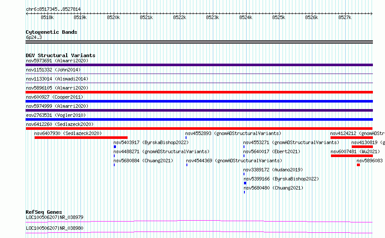Select the LOC100506207|NR_038980 gene label

(x=55, y=228)
